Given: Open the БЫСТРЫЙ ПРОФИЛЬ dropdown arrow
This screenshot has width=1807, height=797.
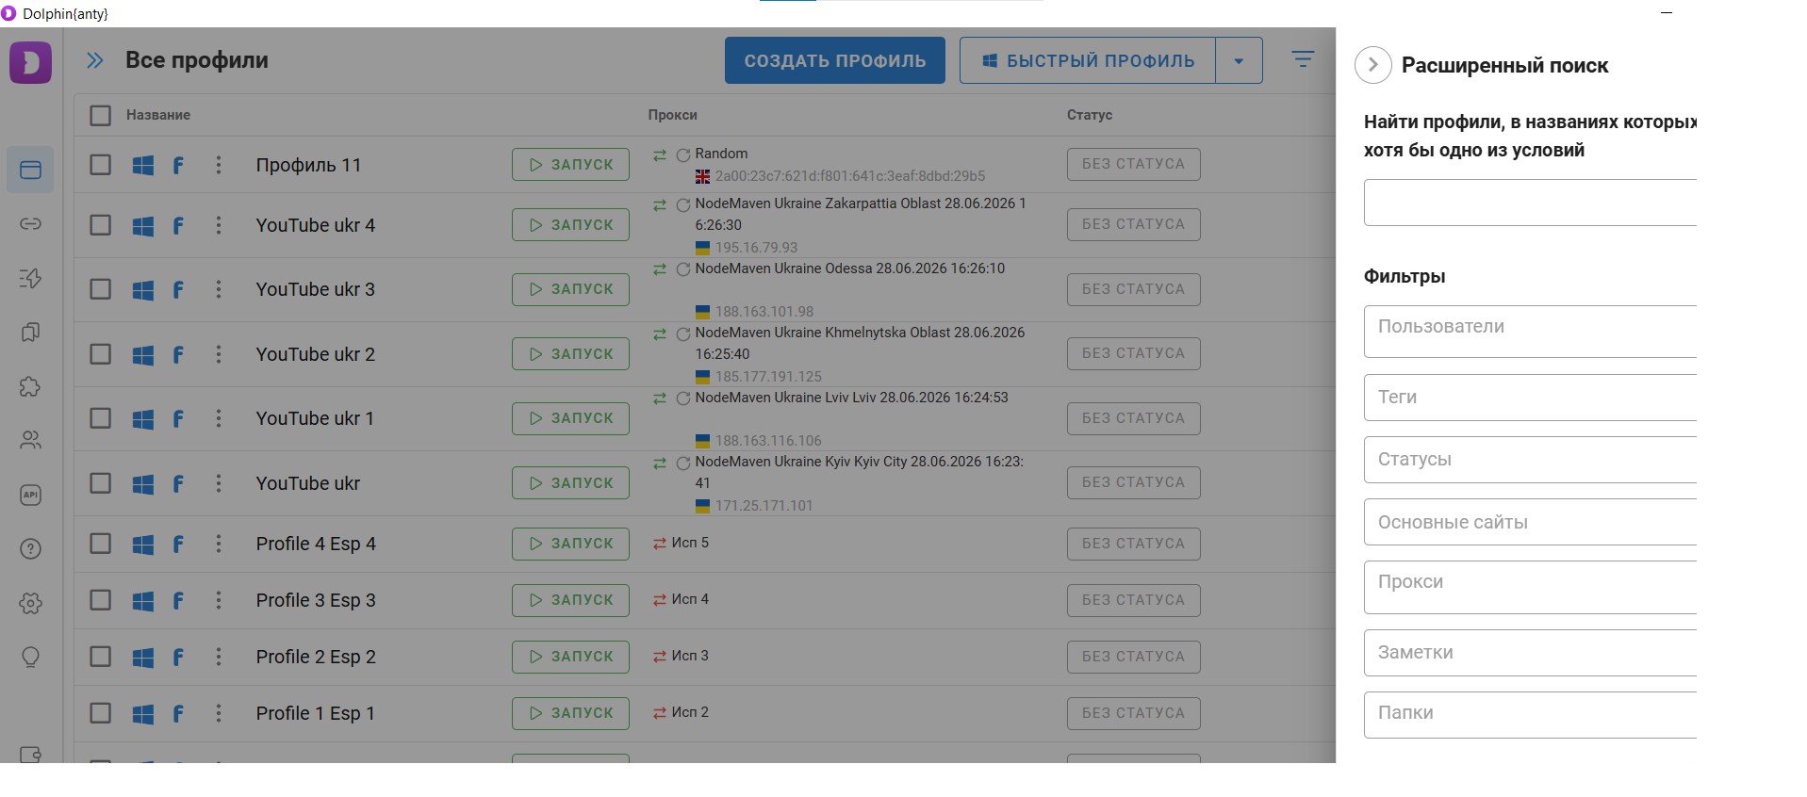Looking at the screenshot, I should [x=1239, y=60].
